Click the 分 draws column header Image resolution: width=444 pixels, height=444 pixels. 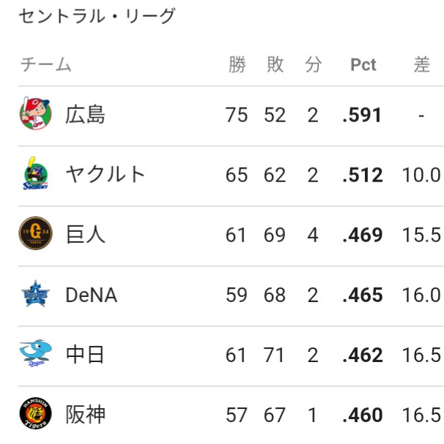click(x=313, y=64)
